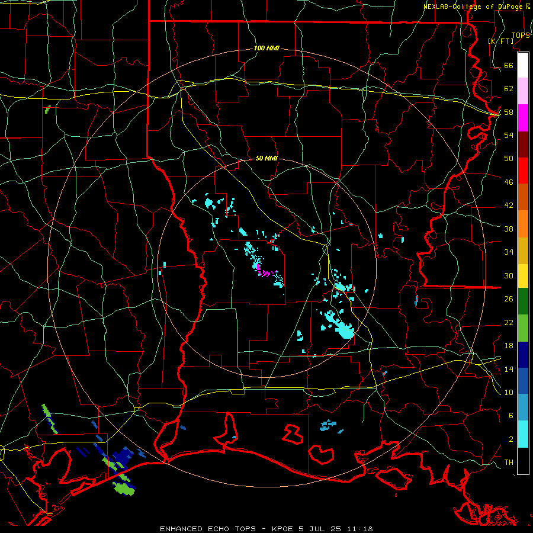This screenshot has height=533, width=533.
Task: Click the gold 34 kft legend swatch
Action: [523, 251]
